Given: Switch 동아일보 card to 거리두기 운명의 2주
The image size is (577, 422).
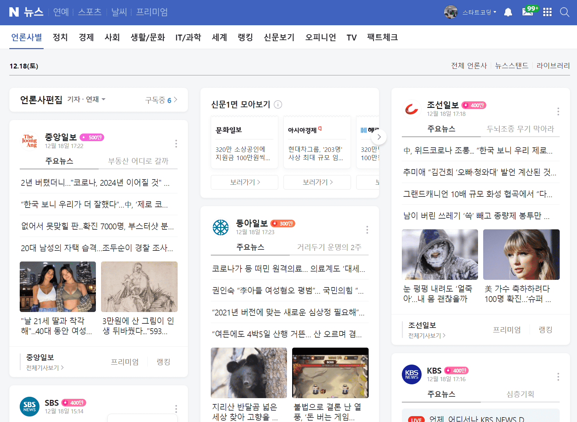Looking at the screenshot, I should [329, 247].
